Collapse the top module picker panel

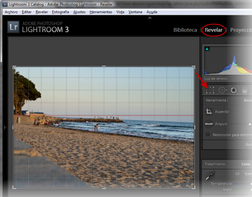click(150, 18)
